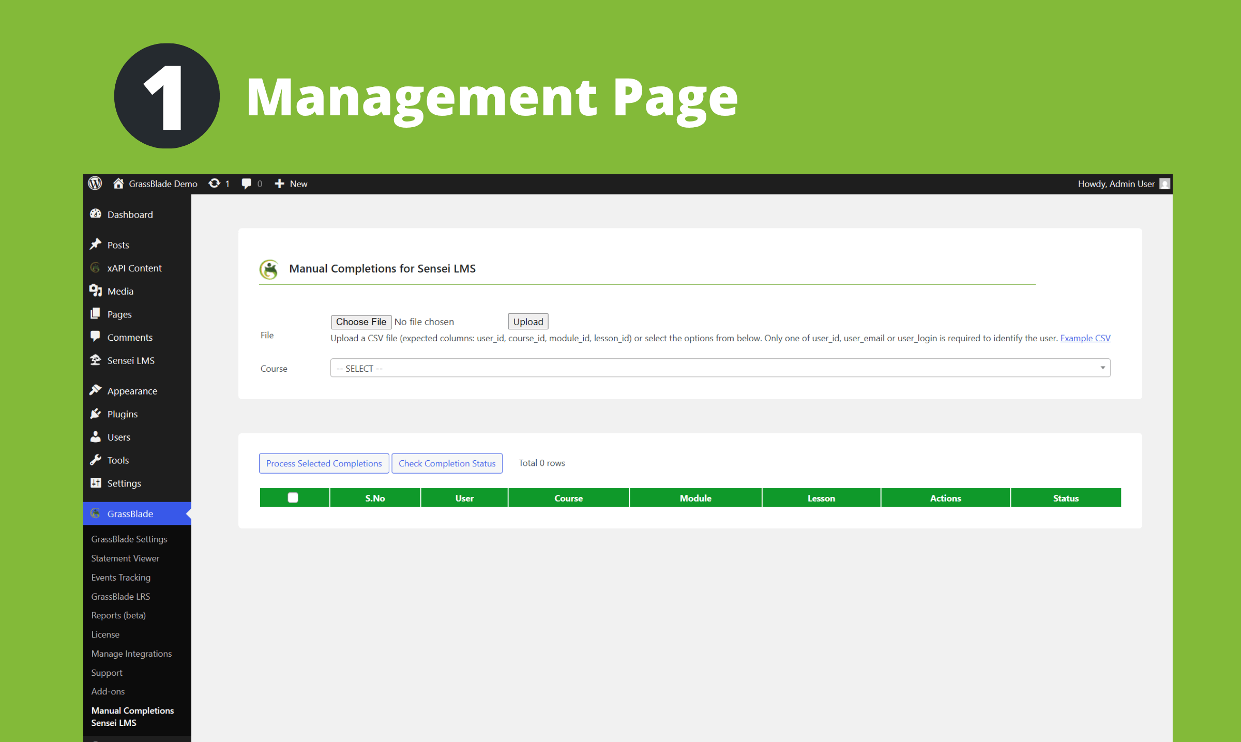Click the Choose File button

coord(361,321)
